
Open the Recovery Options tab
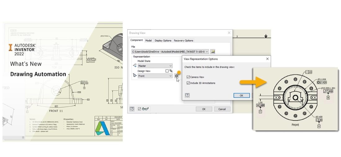point(183,40)
